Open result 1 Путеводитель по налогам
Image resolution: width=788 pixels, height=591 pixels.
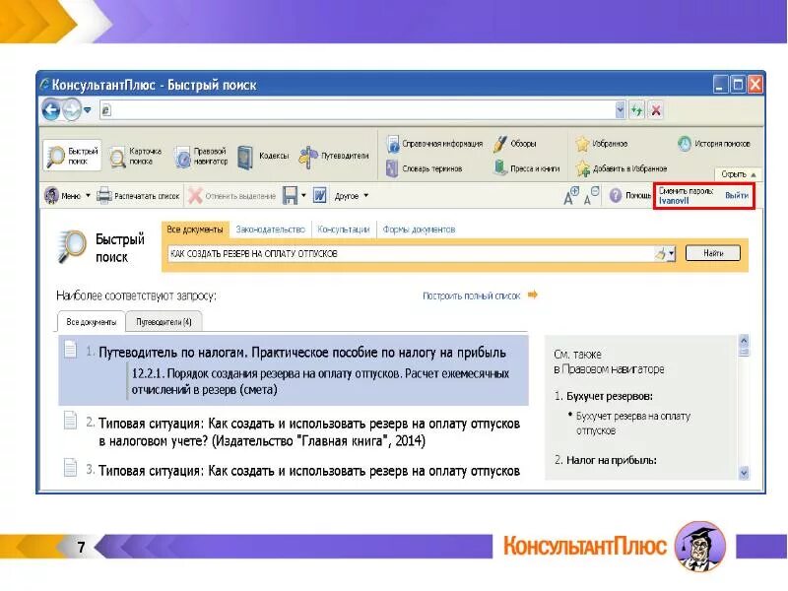(302, 353)
